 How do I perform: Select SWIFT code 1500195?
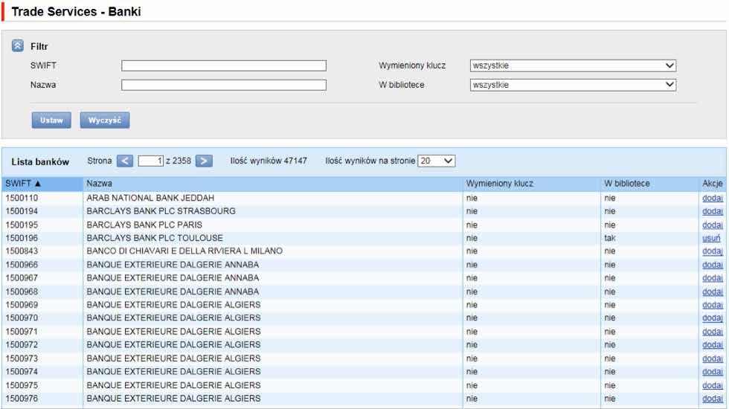22,225
